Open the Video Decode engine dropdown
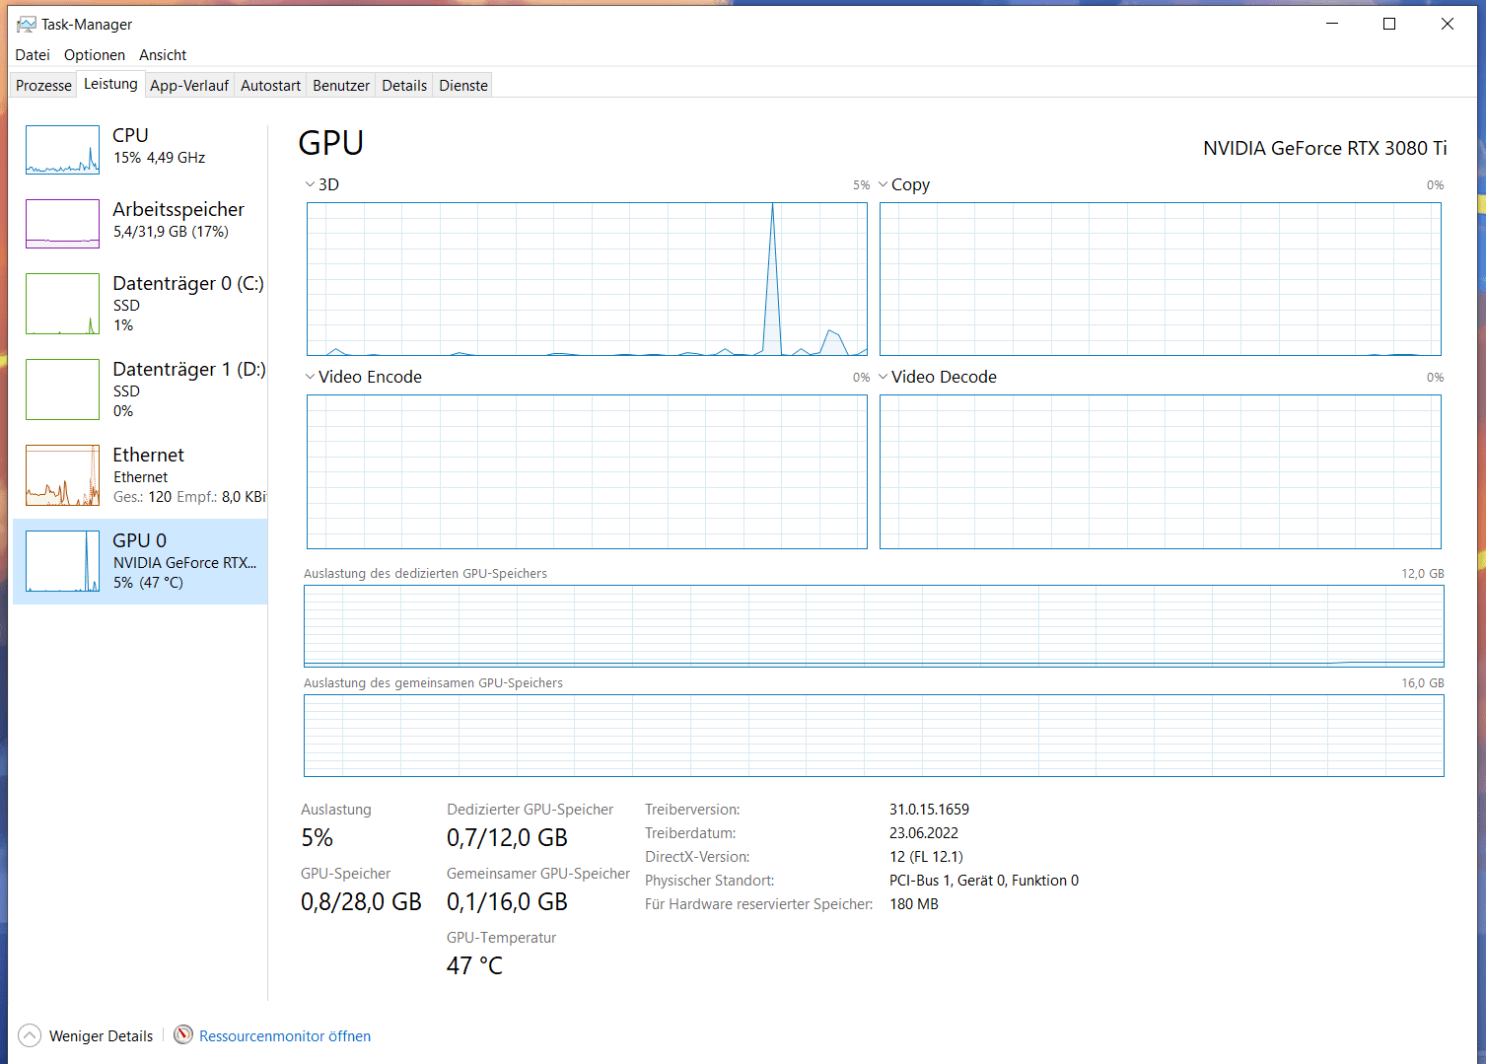1486x1064 pixels. 884,377
